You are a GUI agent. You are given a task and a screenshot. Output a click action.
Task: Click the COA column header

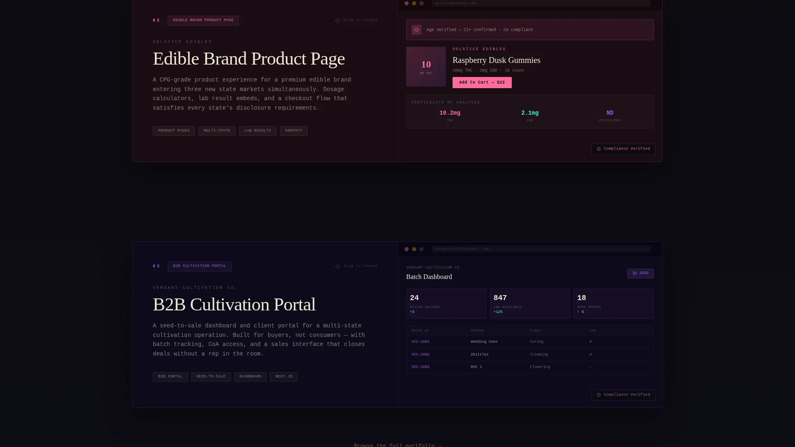[593, 331]
